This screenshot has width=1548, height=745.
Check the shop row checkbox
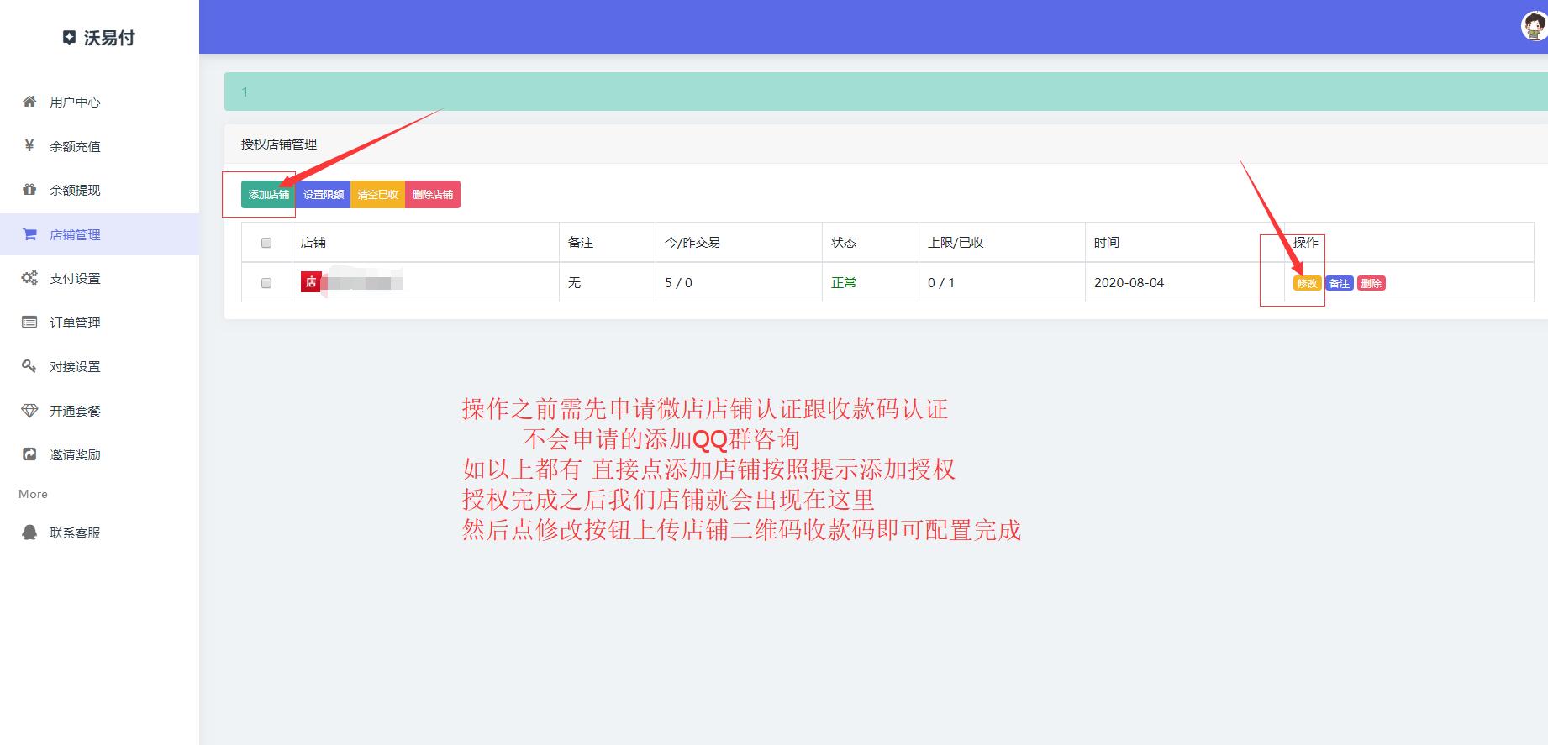coord(266,283)
